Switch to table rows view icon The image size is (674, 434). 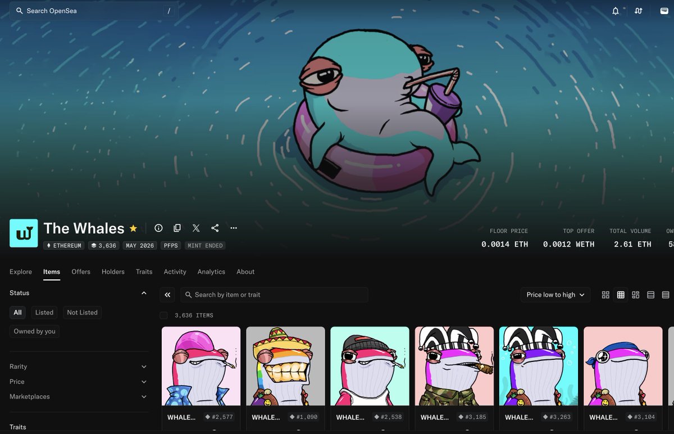666,295
